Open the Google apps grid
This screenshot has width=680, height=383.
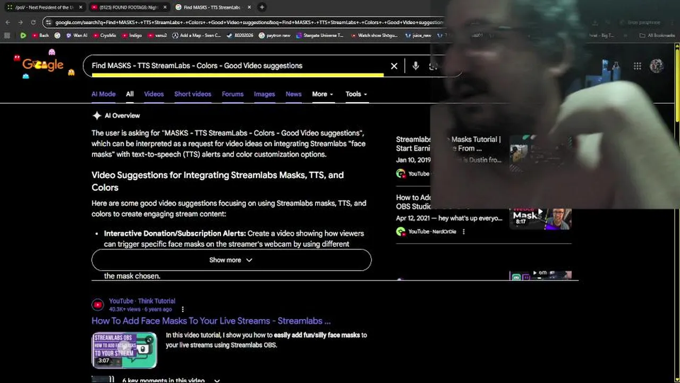[637, 66]
